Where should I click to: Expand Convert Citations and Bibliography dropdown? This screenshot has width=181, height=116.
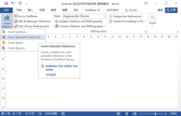[x=104, y=26]
